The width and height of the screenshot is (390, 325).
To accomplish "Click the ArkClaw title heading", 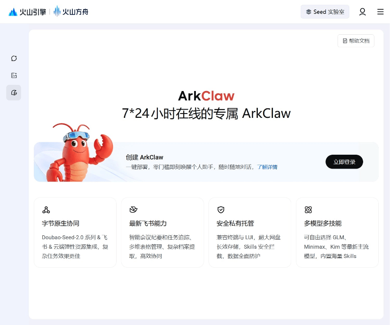I will pos(206,96).
